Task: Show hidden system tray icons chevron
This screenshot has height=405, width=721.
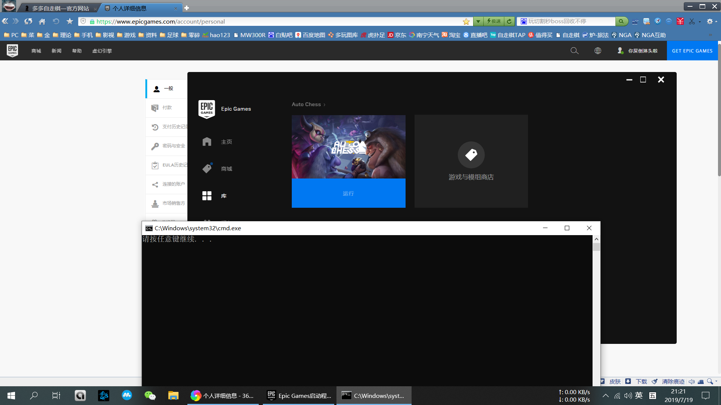Action: (606, 395)
